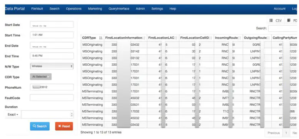299x139 pixels.
Task: Click the table Search filter box
Action: [x=282, y=28]
